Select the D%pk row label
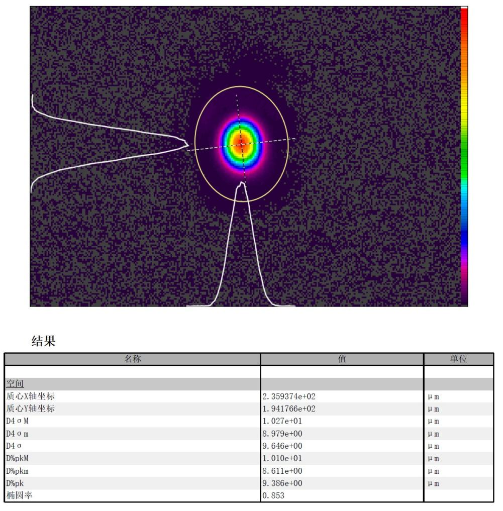 (15, 483)
